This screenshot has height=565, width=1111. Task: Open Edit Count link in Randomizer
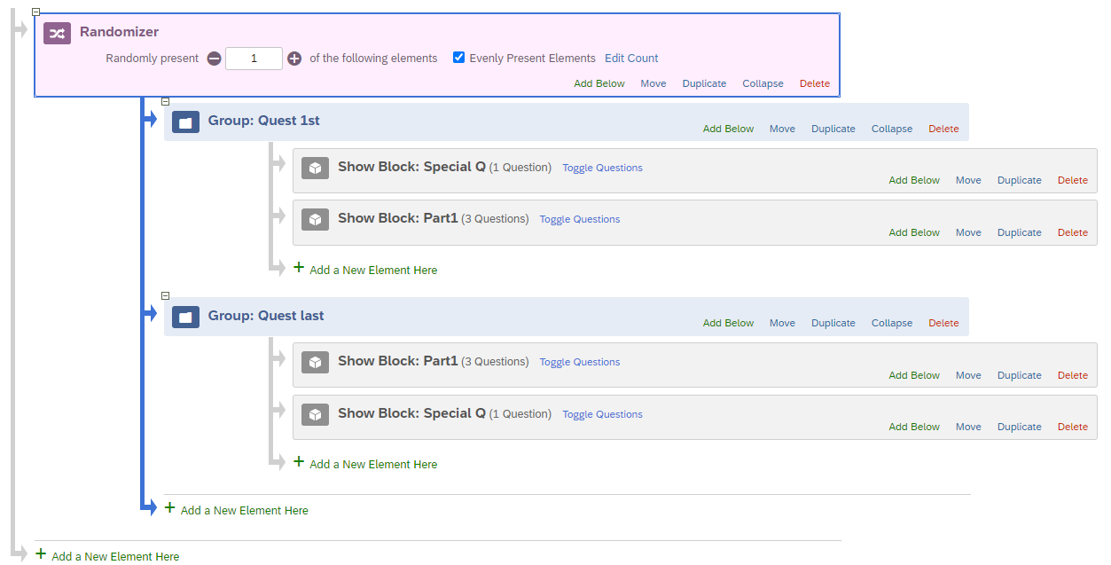[631, 59]
